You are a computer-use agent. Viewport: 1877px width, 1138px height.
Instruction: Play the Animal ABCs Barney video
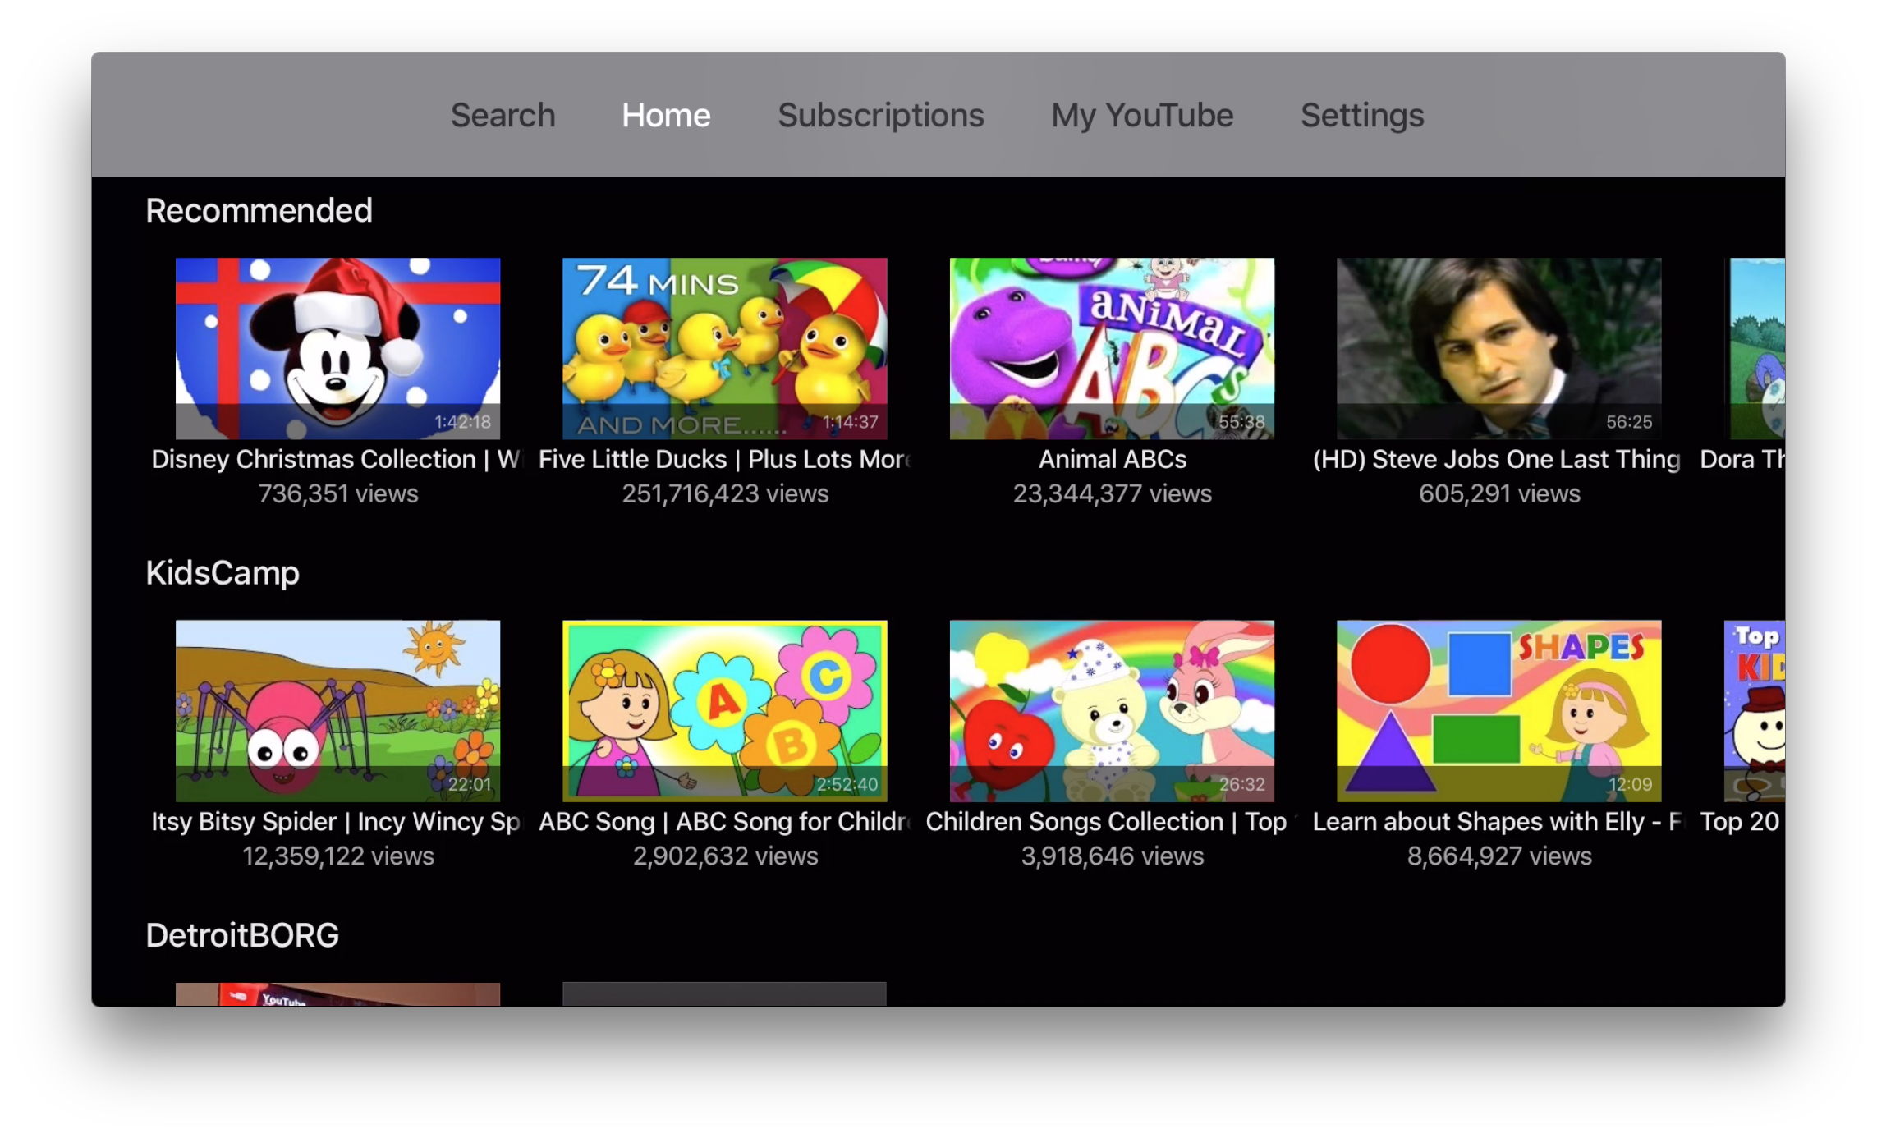click(1112, 348)
